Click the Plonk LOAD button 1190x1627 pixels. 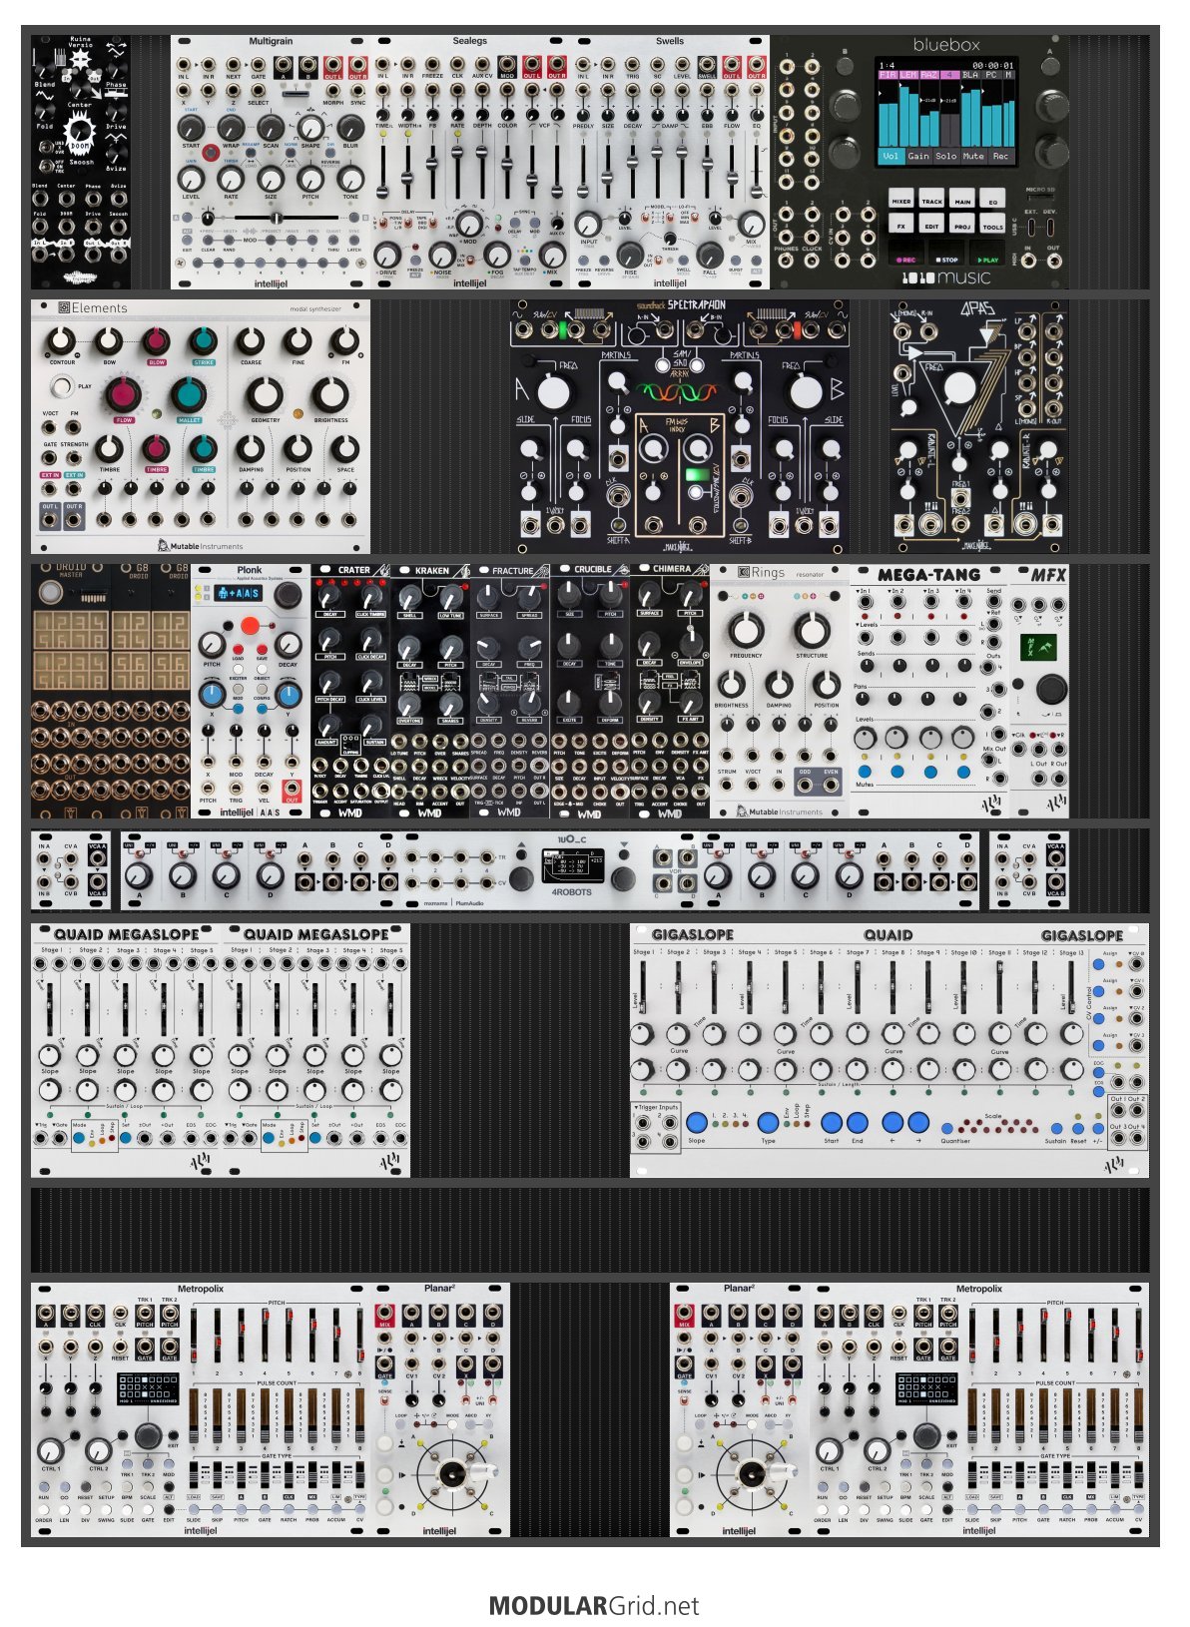coord(239,649)
